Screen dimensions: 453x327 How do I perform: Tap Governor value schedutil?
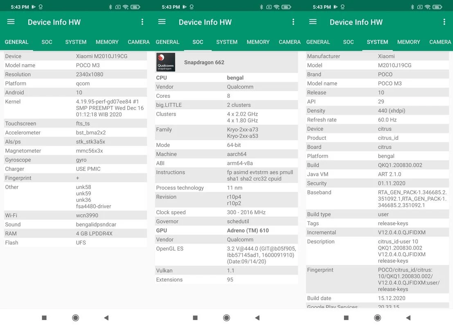coord(238,222)
